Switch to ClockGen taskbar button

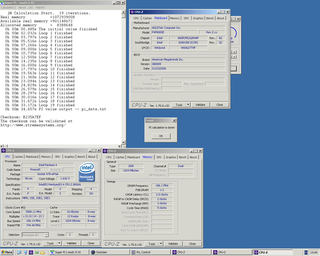[x=109, y=252]
